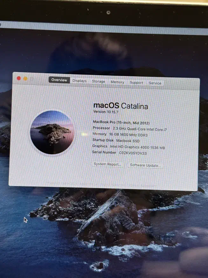Select MacBook Pro (15-inch, Mid 2012) text
The height and width of the screenshot is (278, 208).
point(121,122)
